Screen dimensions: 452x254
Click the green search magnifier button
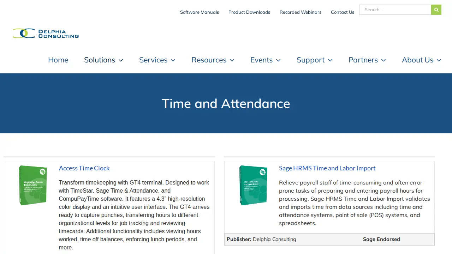point(436,10)
